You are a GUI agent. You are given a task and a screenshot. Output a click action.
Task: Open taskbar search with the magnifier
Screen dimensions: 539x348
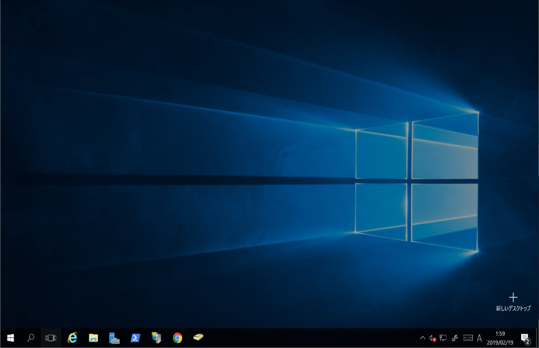[x=31, y=338]
